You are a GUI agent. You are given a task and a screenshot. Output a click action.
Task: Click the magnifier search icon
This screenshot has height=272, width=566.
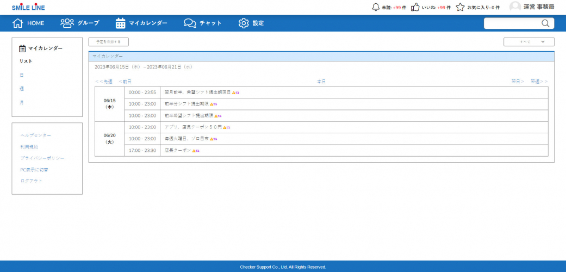[545, 23]
